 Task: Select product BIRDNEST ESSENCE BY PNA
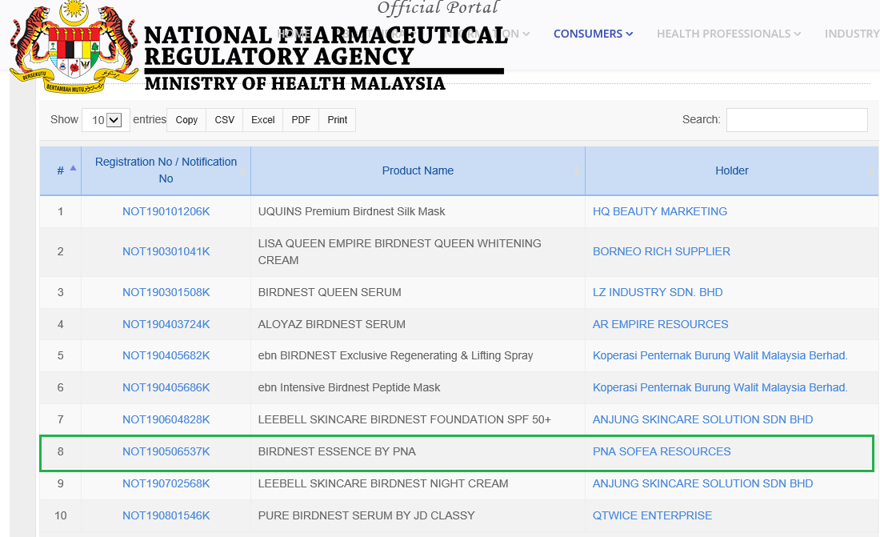click(x=337, y=452)
